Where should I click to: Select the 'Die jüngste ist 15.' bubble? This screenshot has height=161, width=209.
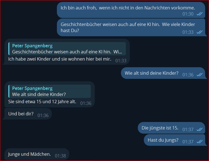(x=171, y=128)
